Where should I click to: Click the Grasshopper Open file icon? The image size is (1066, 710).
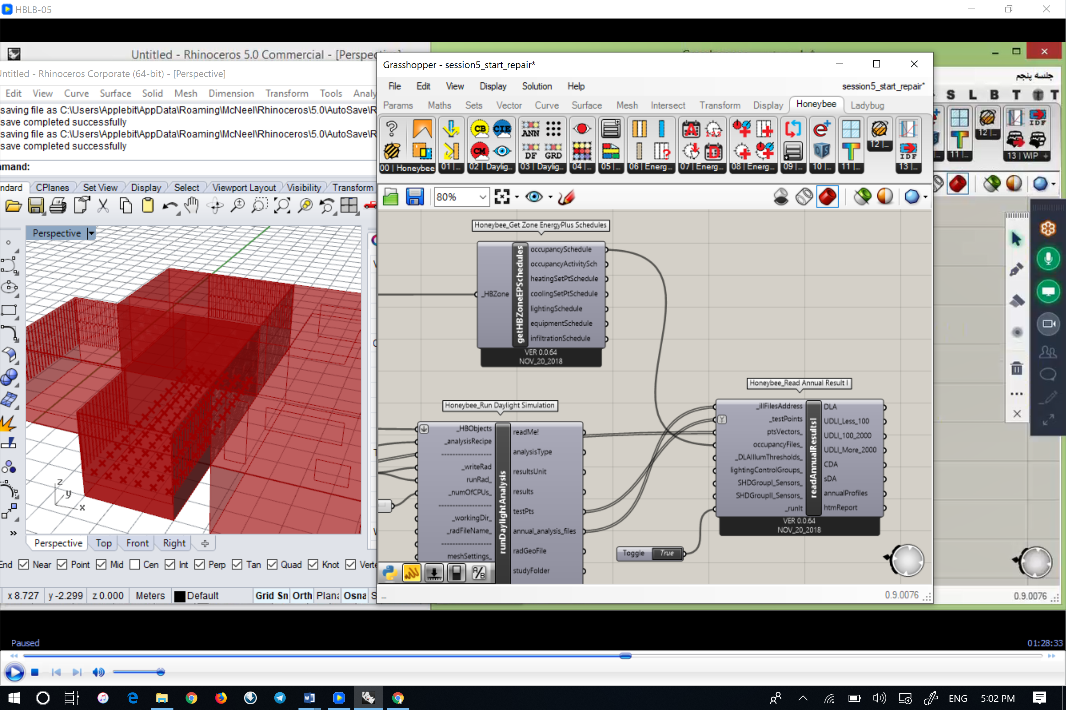pyautogui.click(x=390, y=197)
